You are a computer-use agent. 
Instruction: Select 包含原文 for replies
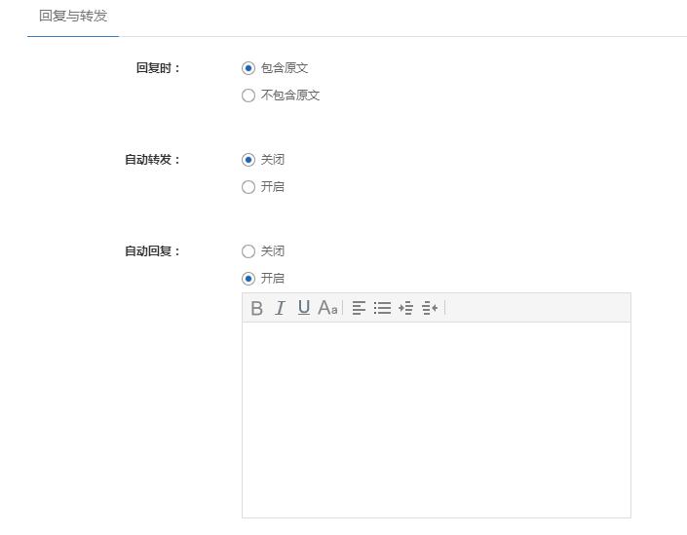tap(248, 68)
